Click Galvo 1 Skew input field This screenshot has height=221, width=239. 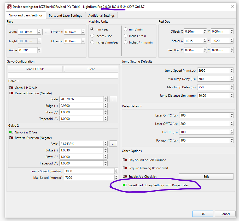click(81, 112)
